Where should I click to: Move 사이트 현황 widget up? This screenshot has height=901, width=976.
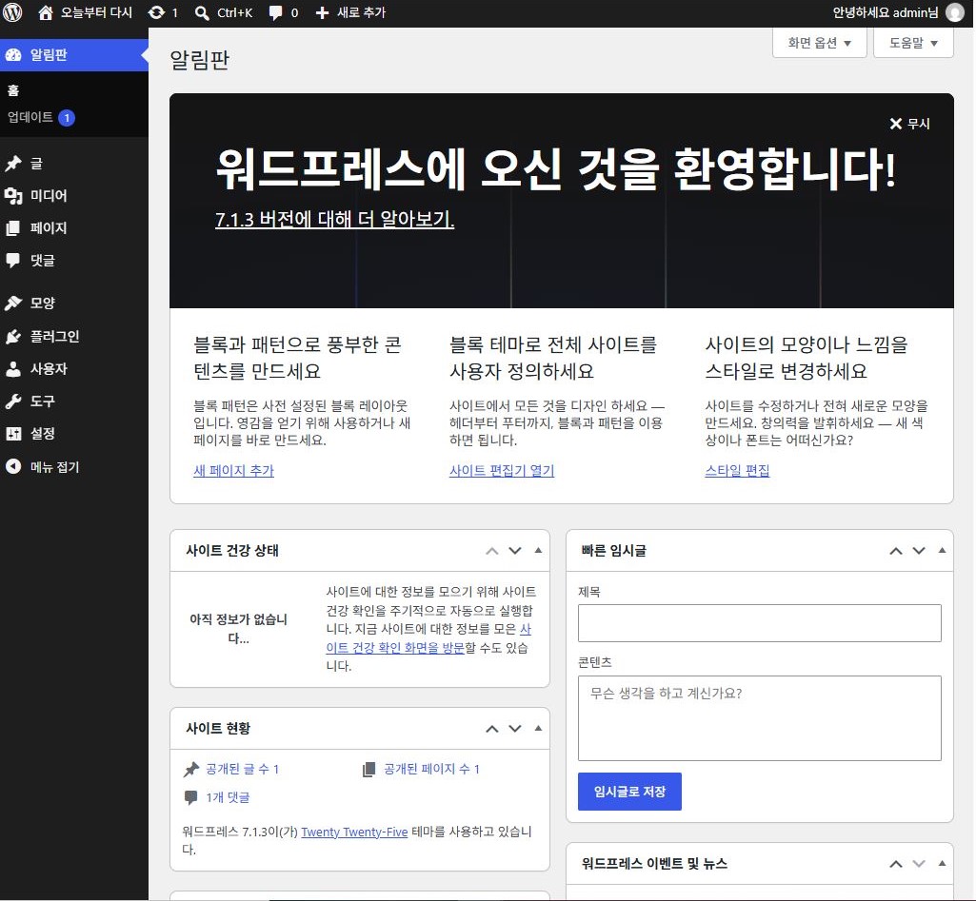pyautogui.click(x=491, y=728)
